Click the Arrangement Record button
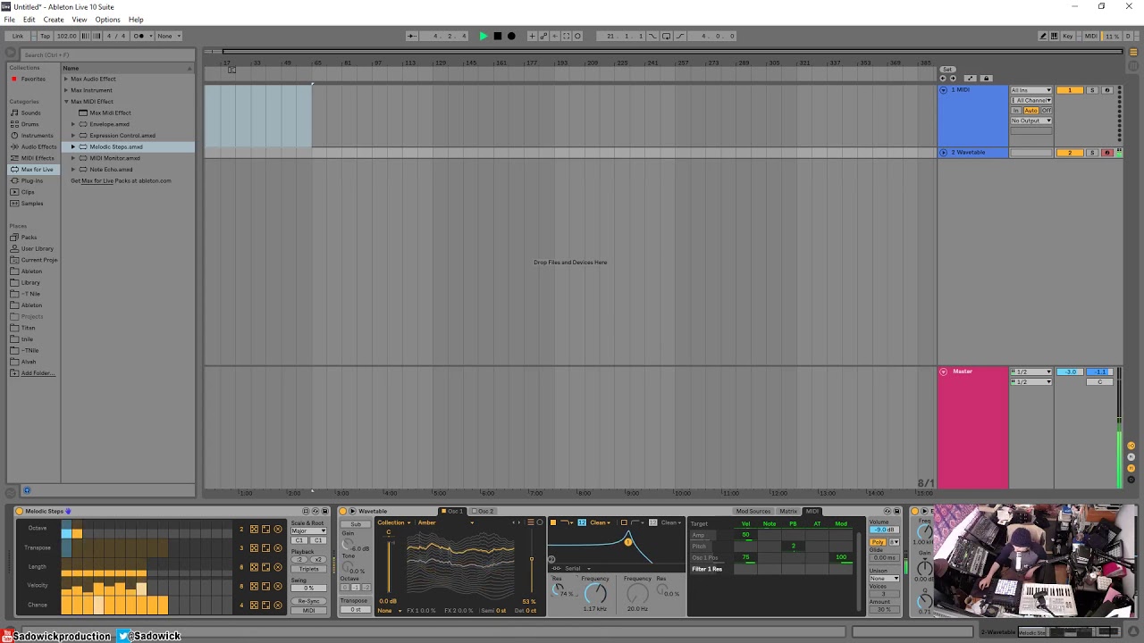The image size is (1144, 643). 511,36
